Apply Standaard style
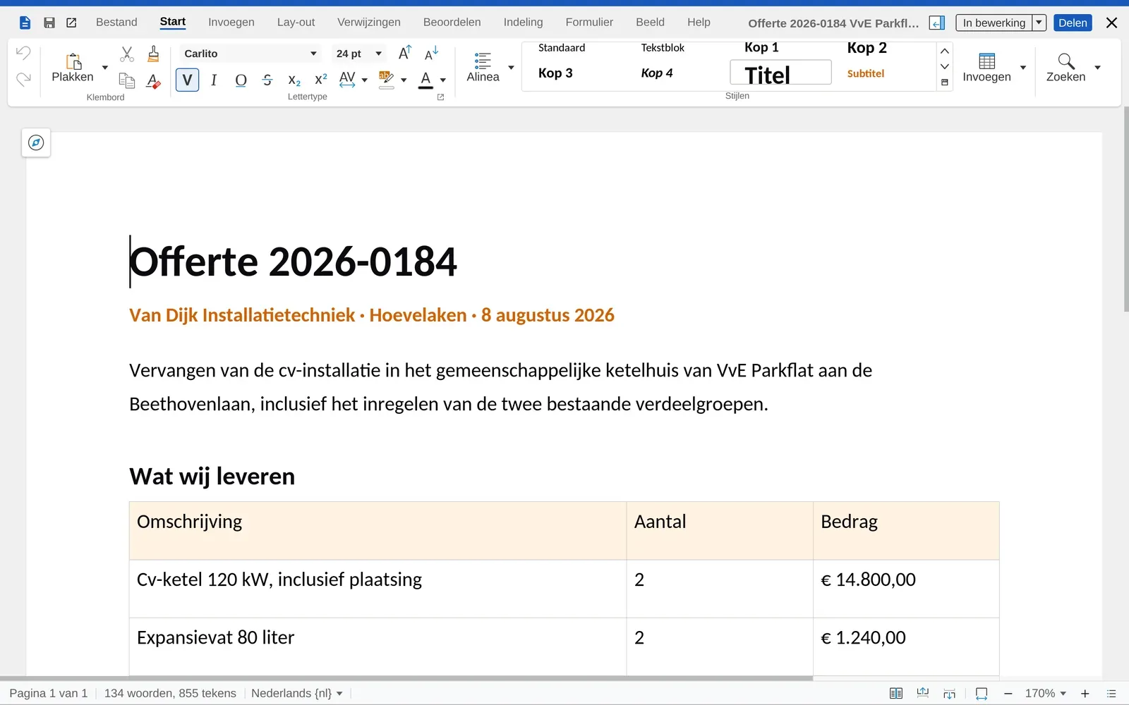1129x705 pixels. click(562, 48)
